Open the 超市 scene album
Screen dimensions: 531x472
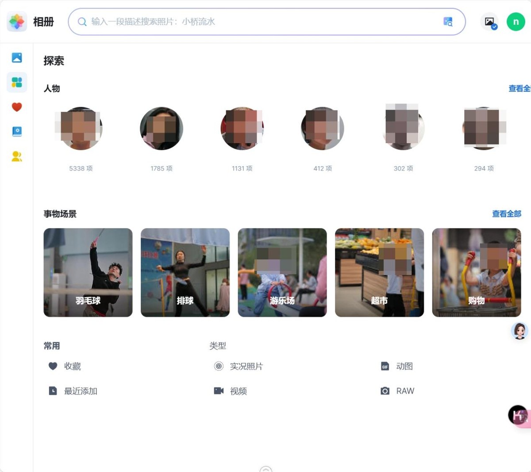(x=379, y=272)
